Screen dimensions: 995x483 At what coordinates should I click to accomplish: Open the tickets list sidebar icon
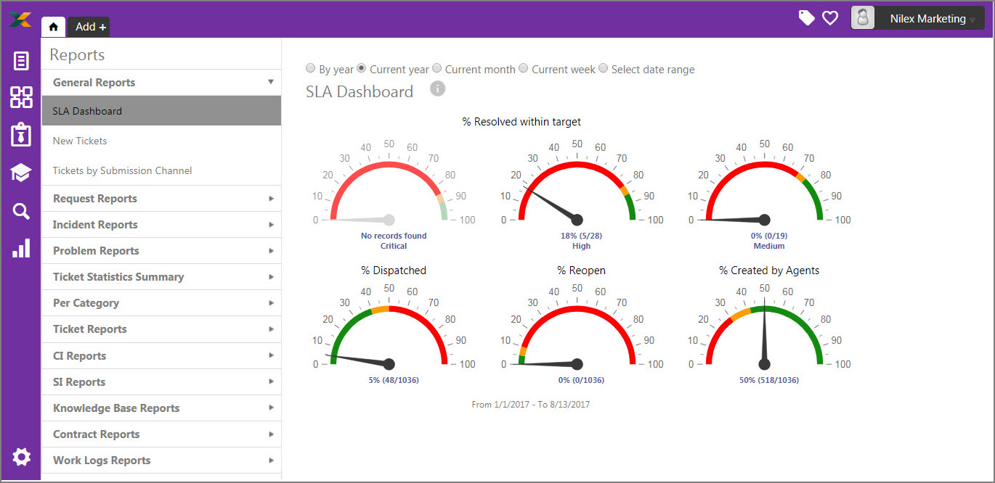pos(21,61)
